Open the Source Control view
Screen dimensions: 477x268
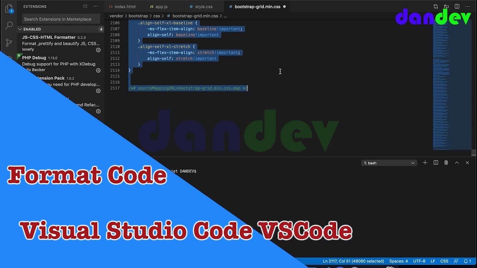[x=9, y=42]
